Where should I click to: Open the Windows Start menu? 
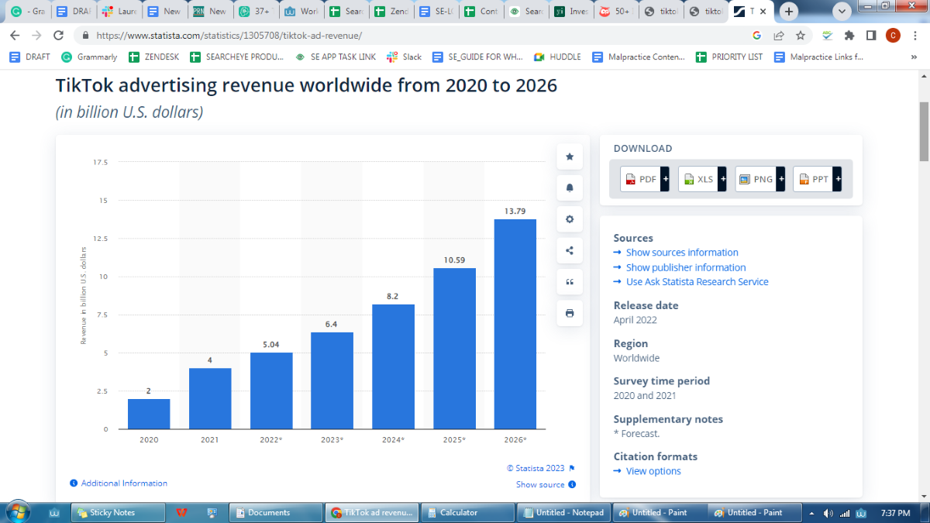tap(18, 512)
